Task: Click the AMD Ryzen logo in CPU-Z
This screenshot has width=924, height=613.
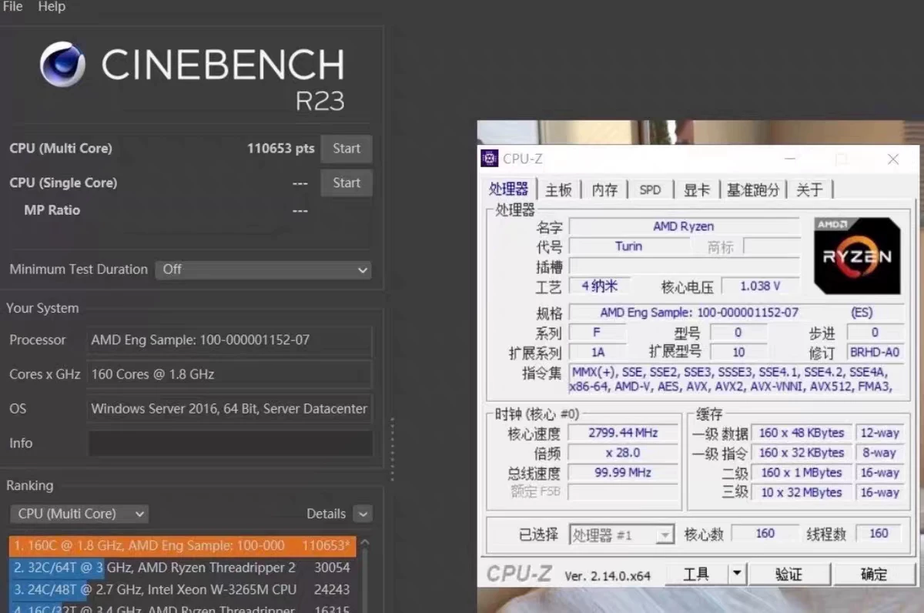Action: coord(857,256)
